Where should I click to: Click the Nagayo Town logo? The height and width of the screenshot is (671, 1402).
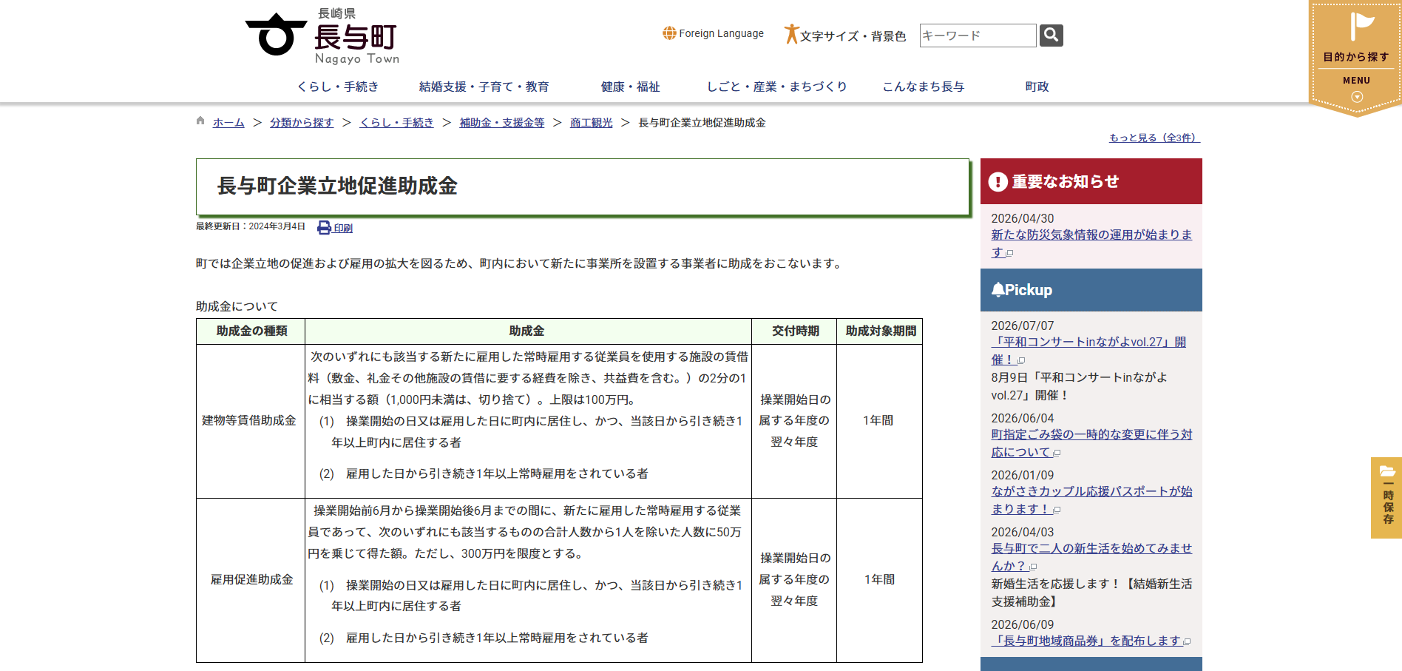point(322,36)
